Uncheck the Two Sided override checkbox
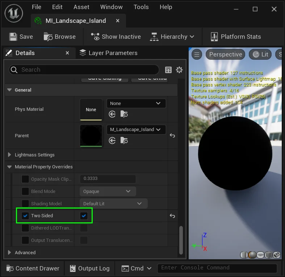This screenshot has height=277, width=285. coord(25,216)
